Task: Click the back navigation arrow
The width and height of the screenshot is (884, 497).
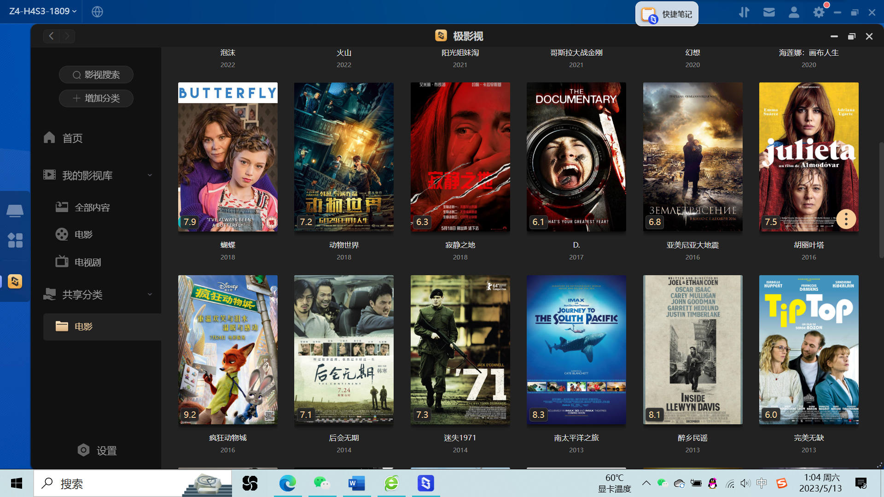Action: (x=51, y=36)
